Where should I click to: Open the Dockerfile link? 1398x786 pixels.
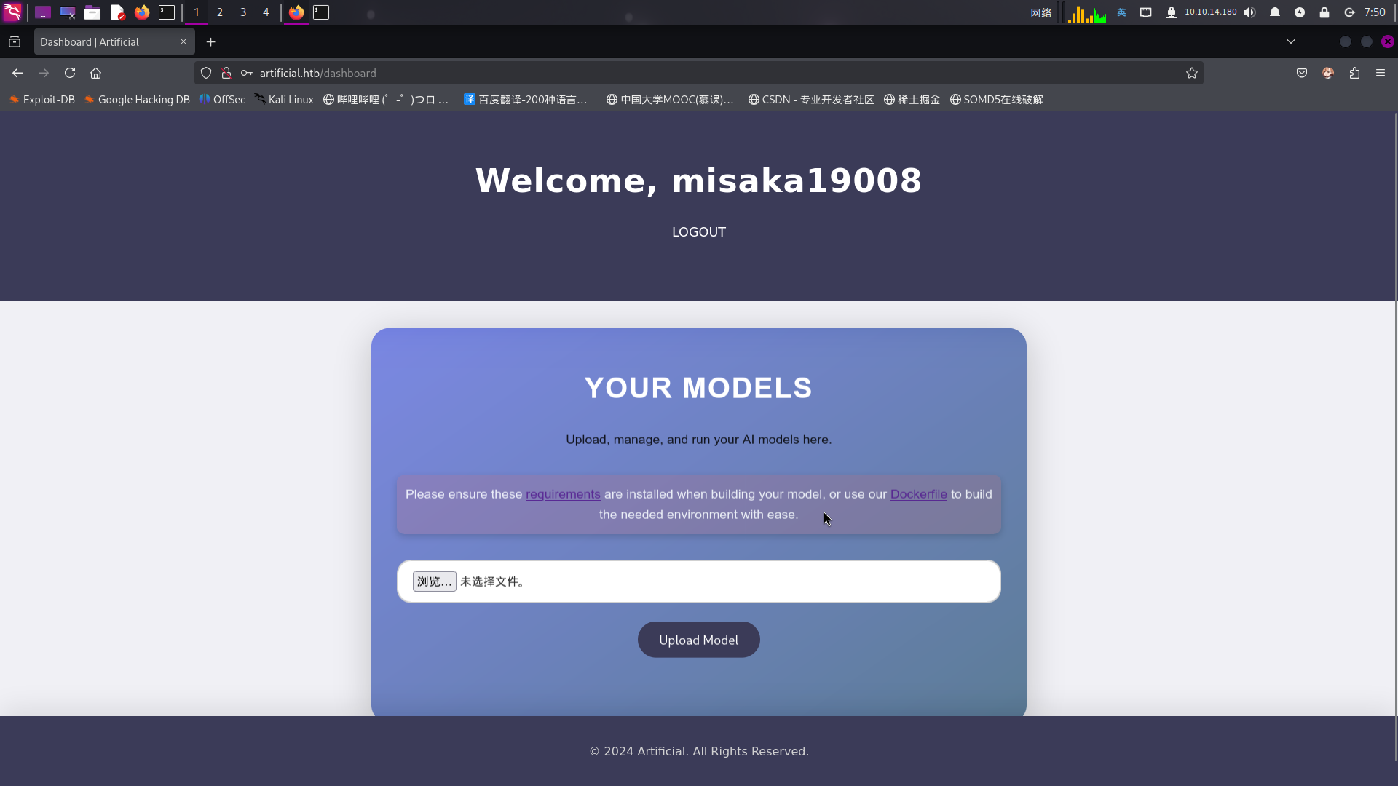(x=918, y=494)
